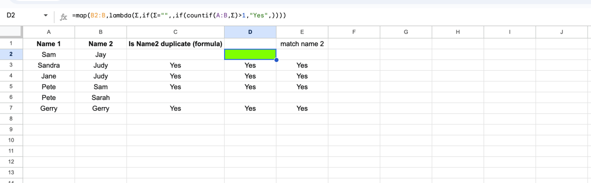Select column B header
The width and height of the screenshot is (591, 183).
tap(100, 32)
